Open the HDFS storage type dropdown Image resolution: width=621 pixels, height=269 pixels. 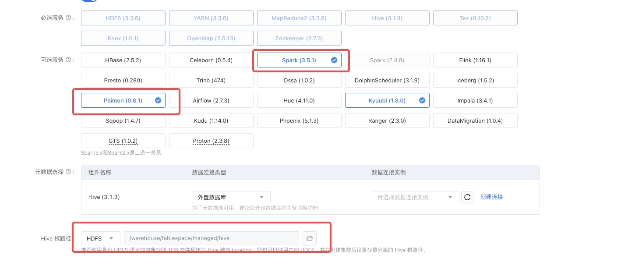(101, 238)
